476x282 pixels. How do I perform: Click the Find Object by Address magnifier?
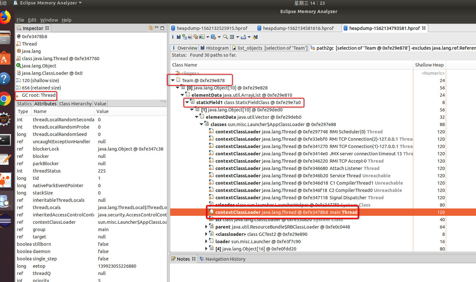pos(226,37)
